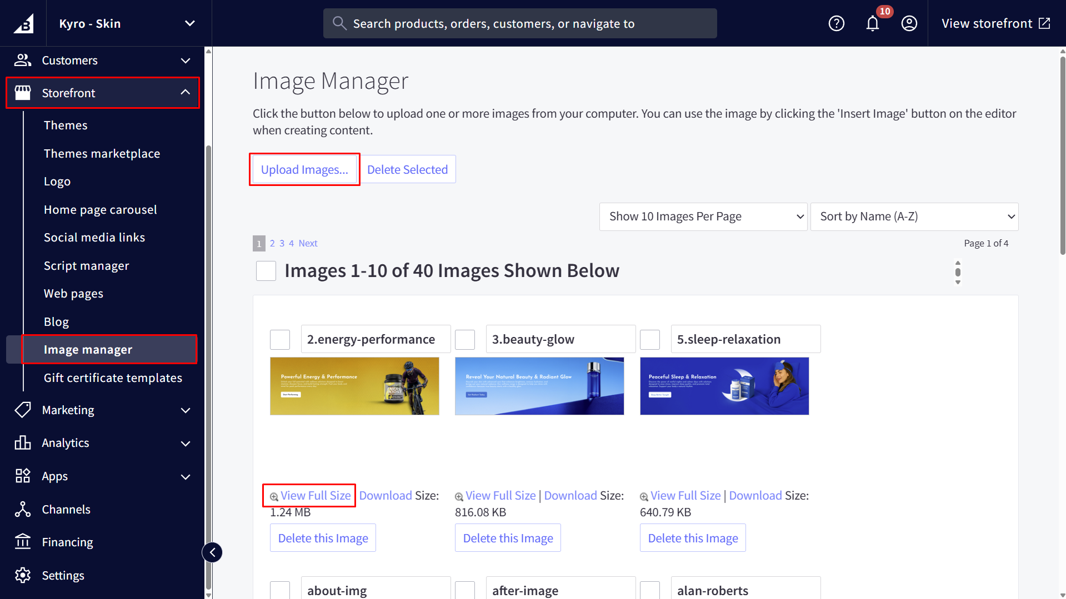Click the Upload Images button
1066x599 pixels.
(x=304, y=170)
